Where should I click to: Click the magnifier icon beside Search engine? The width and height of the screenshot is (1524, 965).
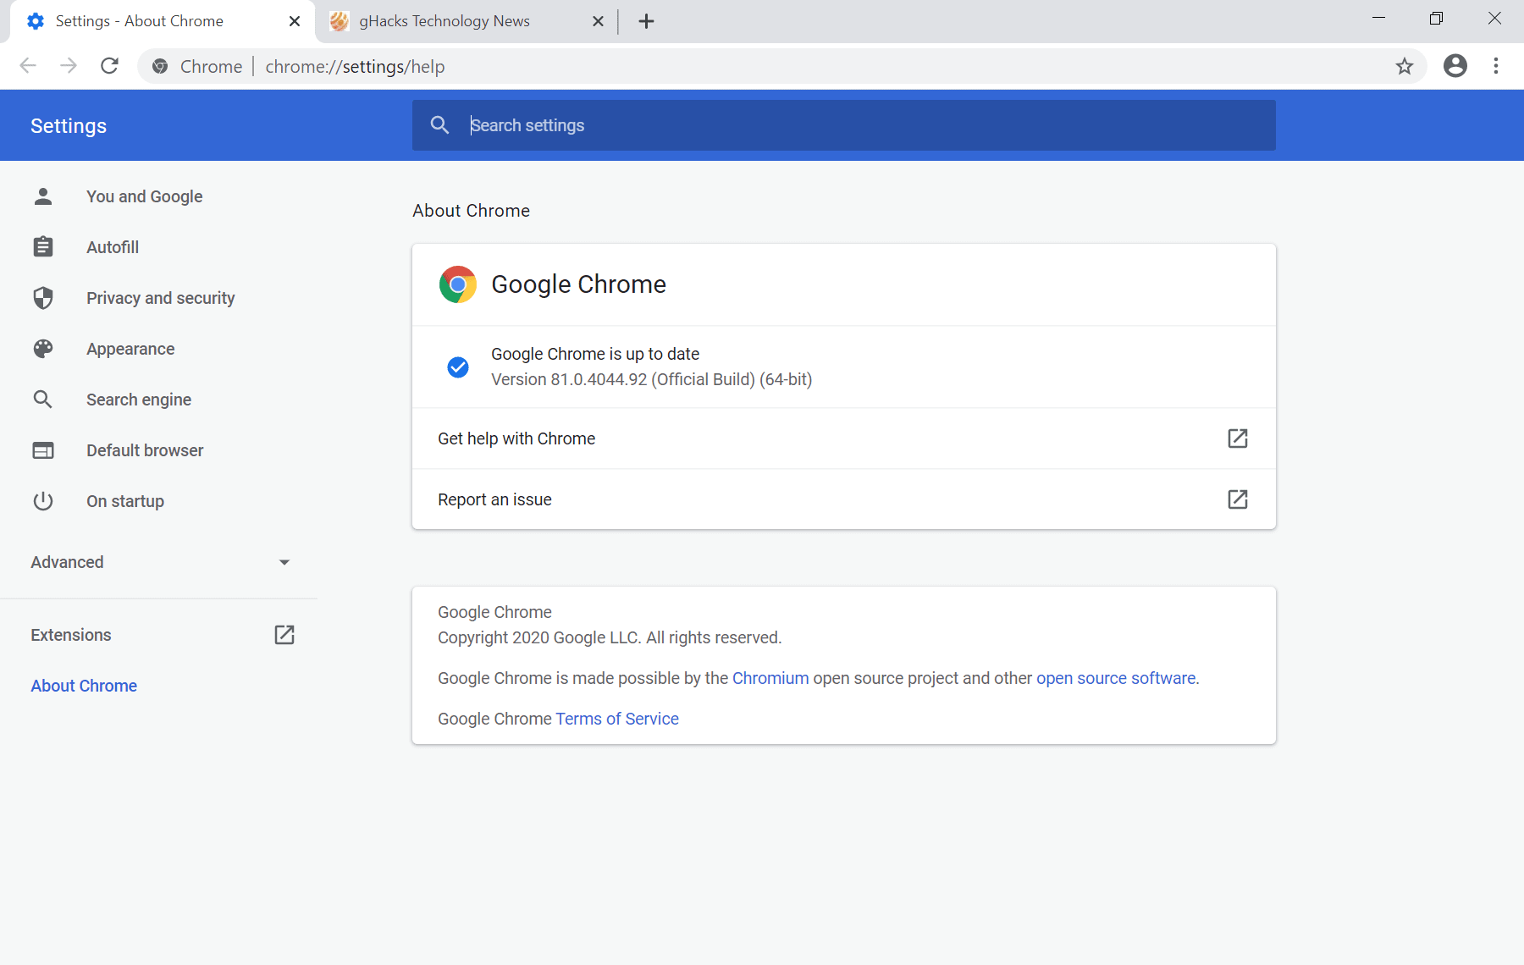tap(43, 400)
